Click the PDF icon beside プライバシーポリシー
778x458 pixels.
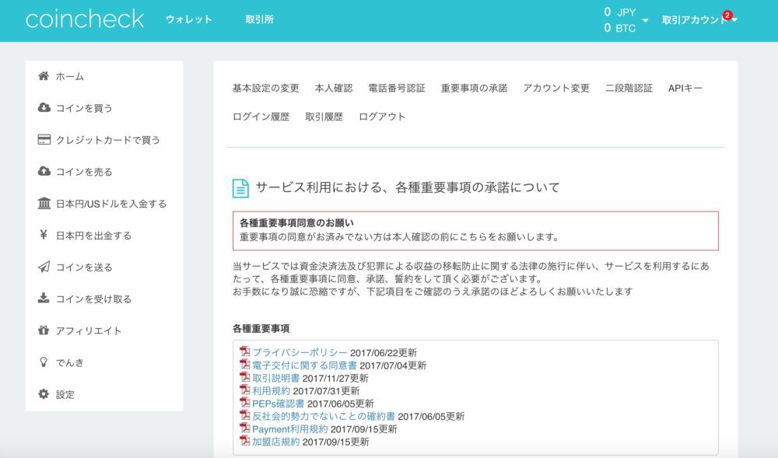pos(244,351)
